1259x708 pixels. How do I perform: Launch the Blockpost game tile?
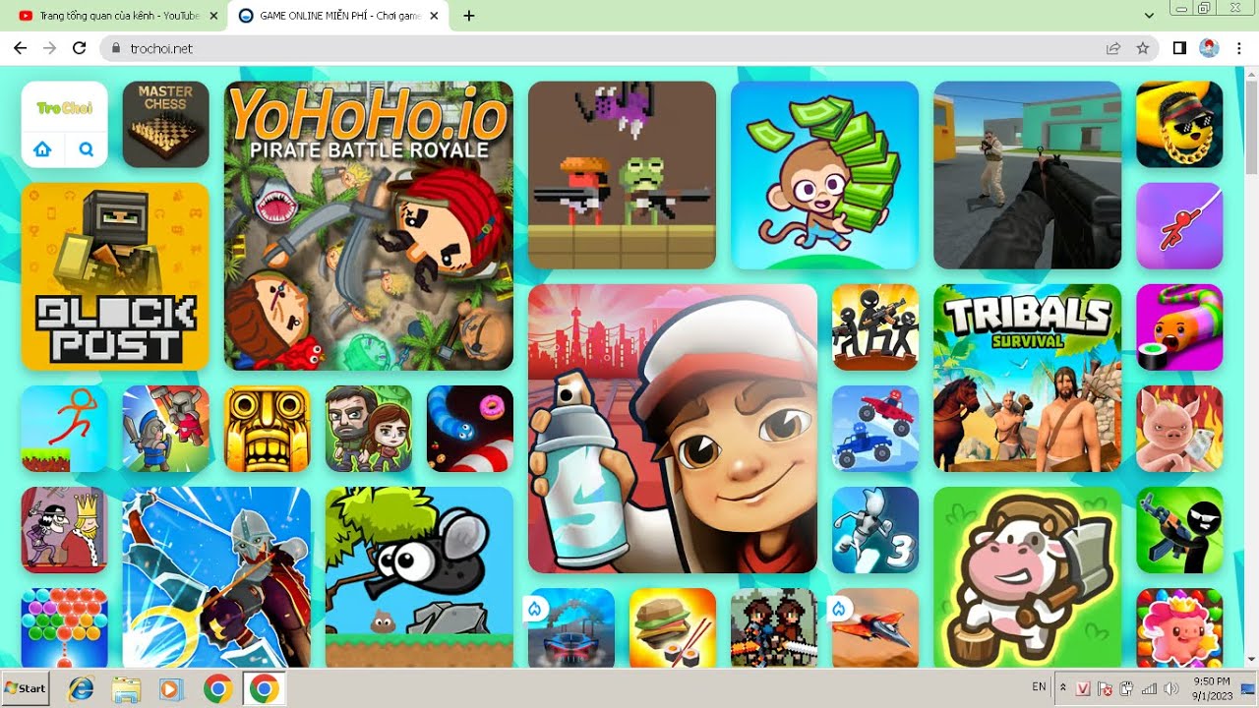(x=115, y=276)
